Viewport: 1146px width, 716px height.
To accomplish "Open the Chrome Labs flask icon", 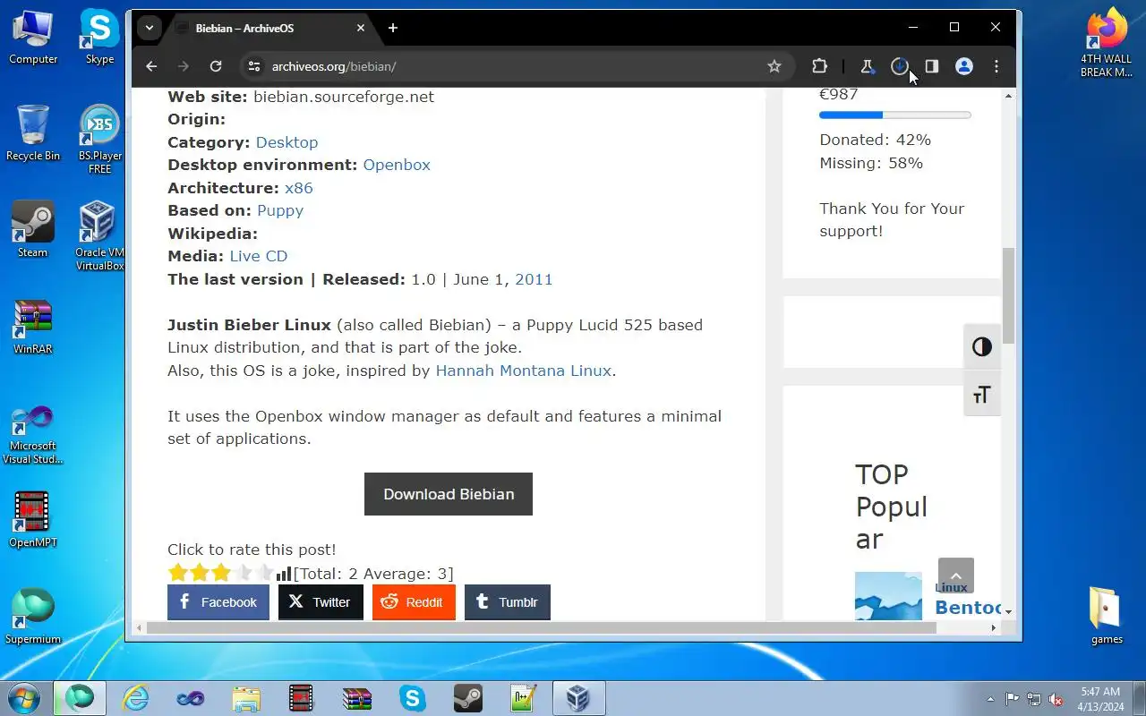I will pyautogui.click(x=867, y=66).
